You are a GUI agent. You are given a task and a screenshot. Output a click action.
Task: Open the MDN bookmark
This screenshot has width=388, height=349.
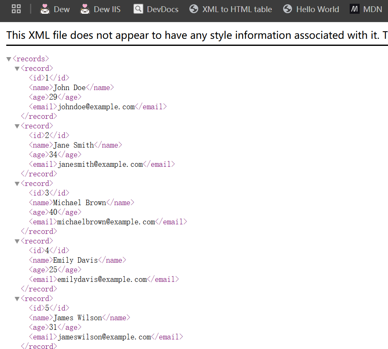tap(366, 9)
